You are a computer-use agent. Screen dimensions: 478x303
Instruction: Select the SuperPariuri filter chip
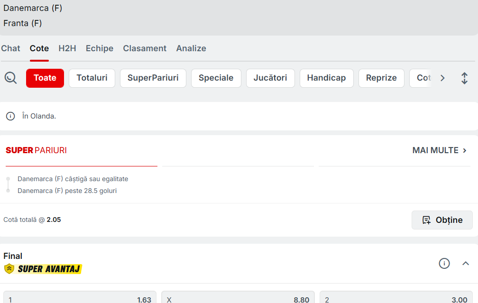point(153,78)
